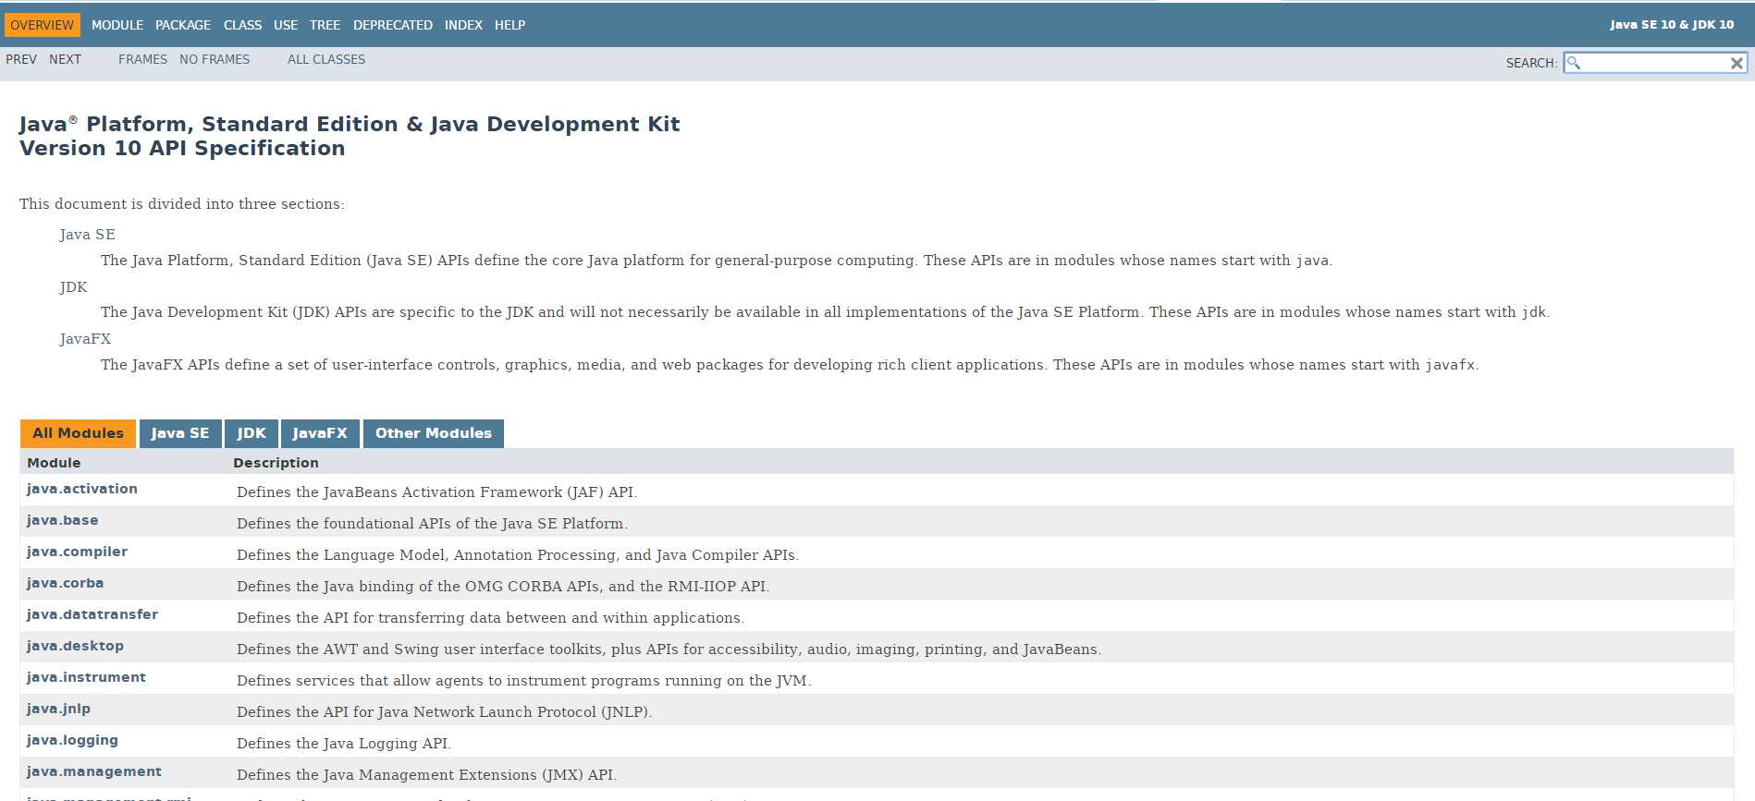The width and height of the screenshot is (1755, 801).
Task: Follow the JavaFX section link
Action: click(85, 339)
